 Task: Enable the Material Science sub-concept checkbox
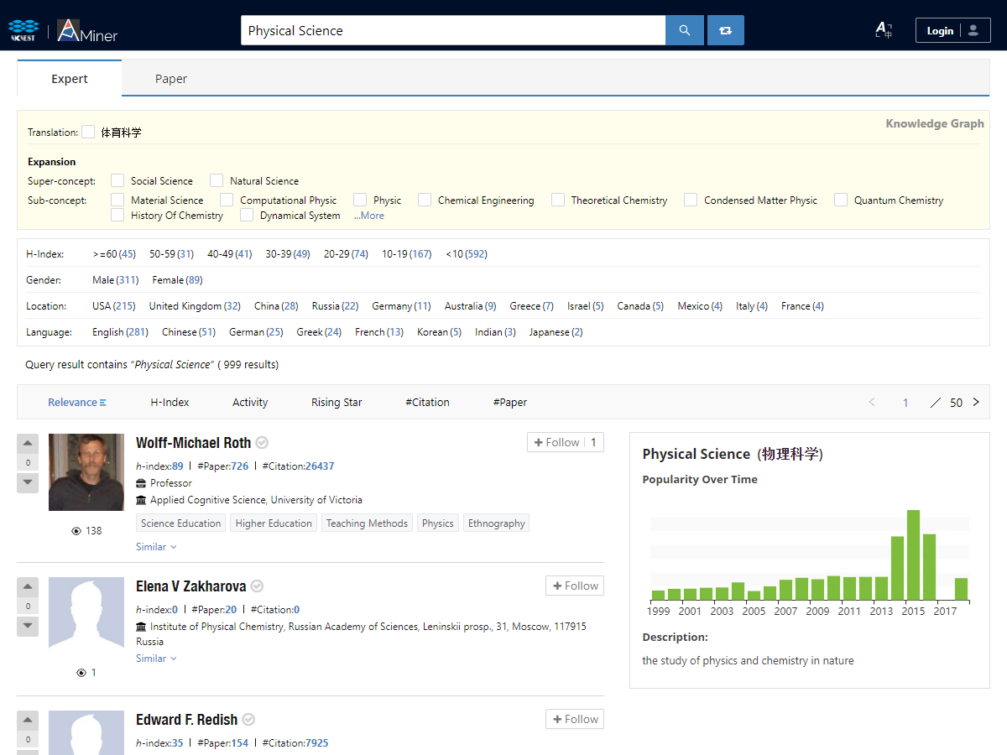(x=118, y=200)
